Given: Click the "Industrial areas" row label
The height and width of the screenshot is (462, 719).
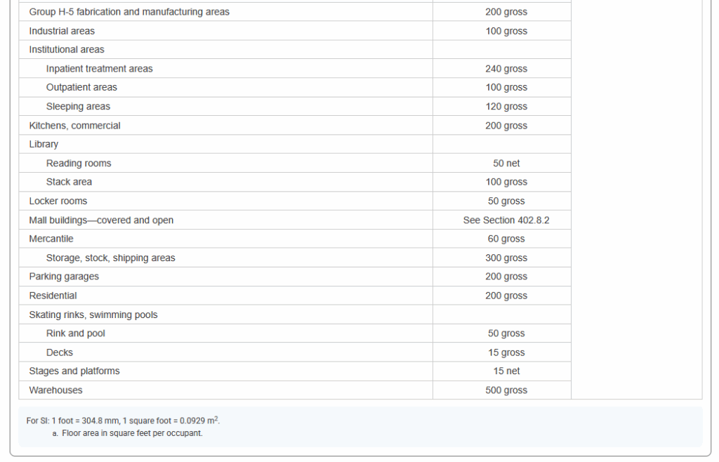Looking at the screenshot, I should (62, 31).
